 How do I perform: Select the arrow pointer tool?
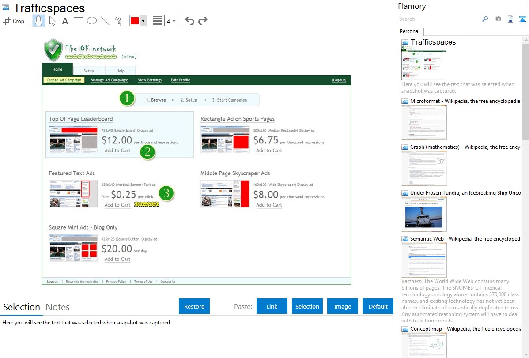pos(53,21)
